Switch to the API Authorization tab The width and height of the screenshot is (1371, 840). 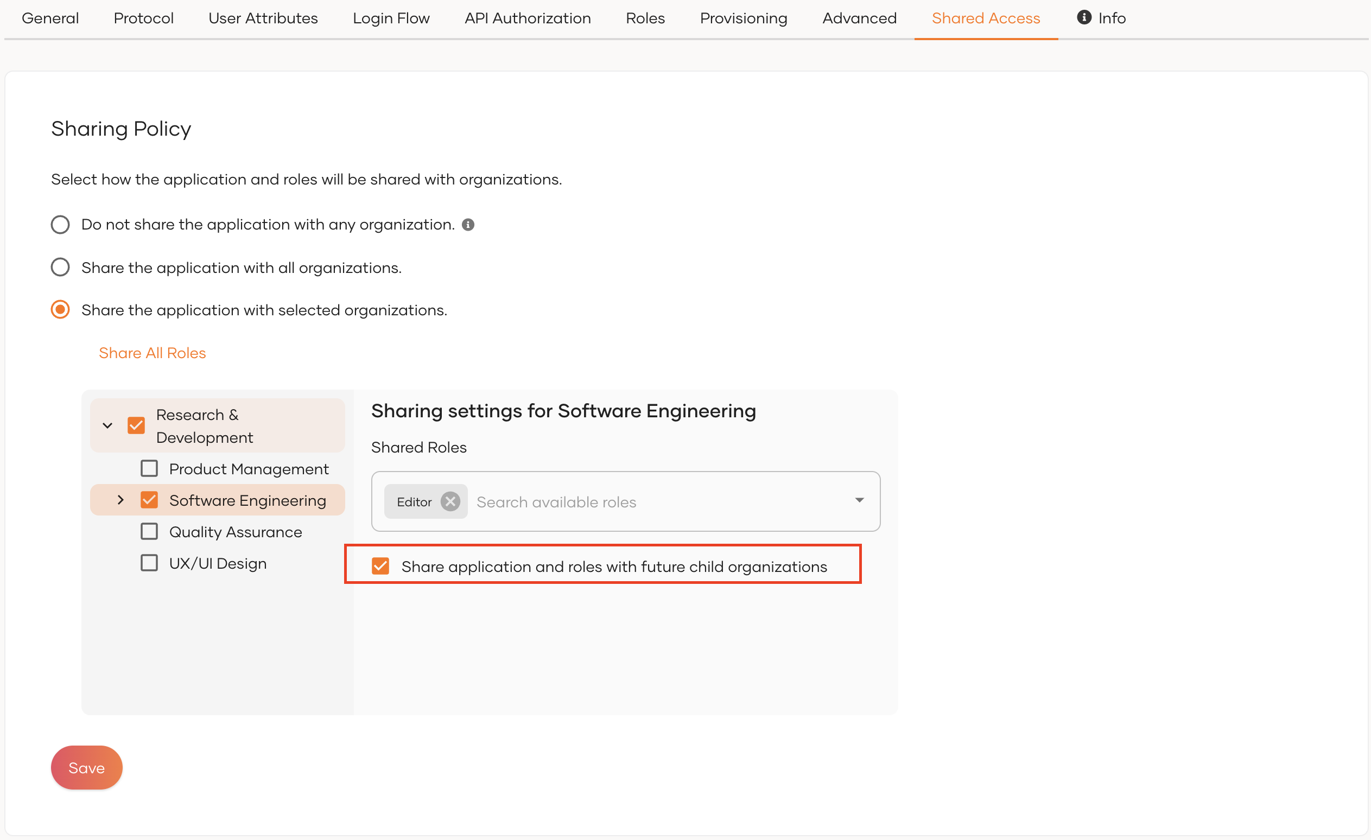(528, 18)
